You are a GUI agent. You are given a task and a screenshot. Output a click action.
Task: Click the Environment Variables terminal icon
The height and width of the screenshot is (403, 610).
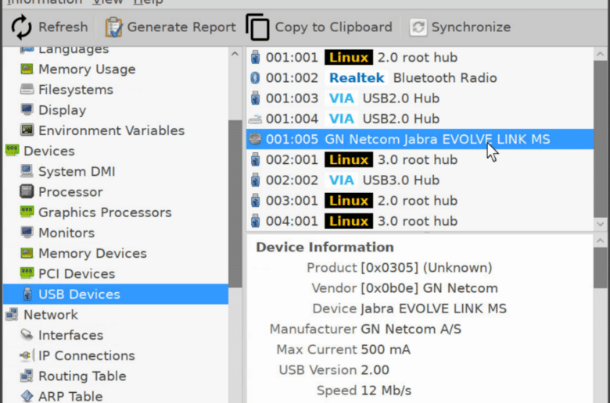click(27, 130)
